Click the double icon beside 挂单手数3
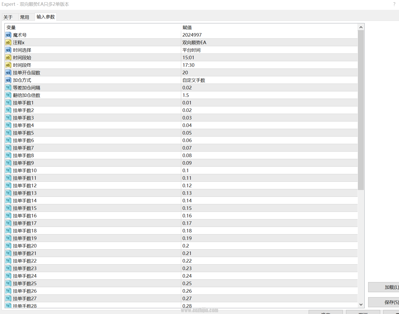Image resolution: width=399 pixels, height=314 pixels. [x=8, y=118]
